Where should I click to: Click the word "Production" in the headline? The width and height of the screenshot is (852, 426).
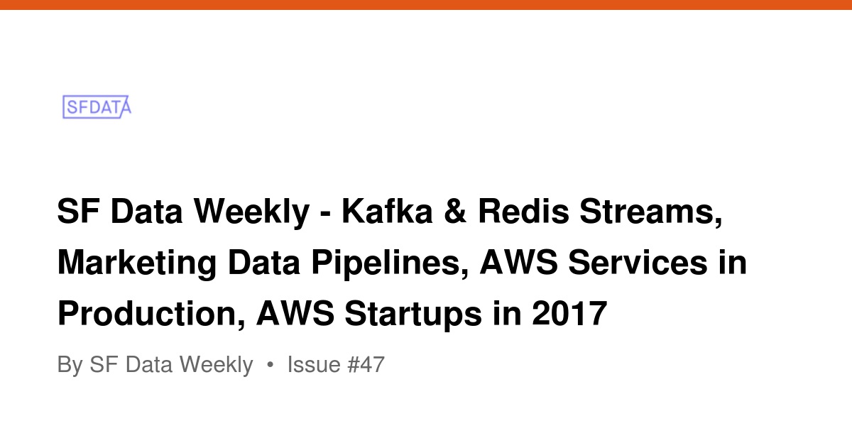click(x=149, y=314)
